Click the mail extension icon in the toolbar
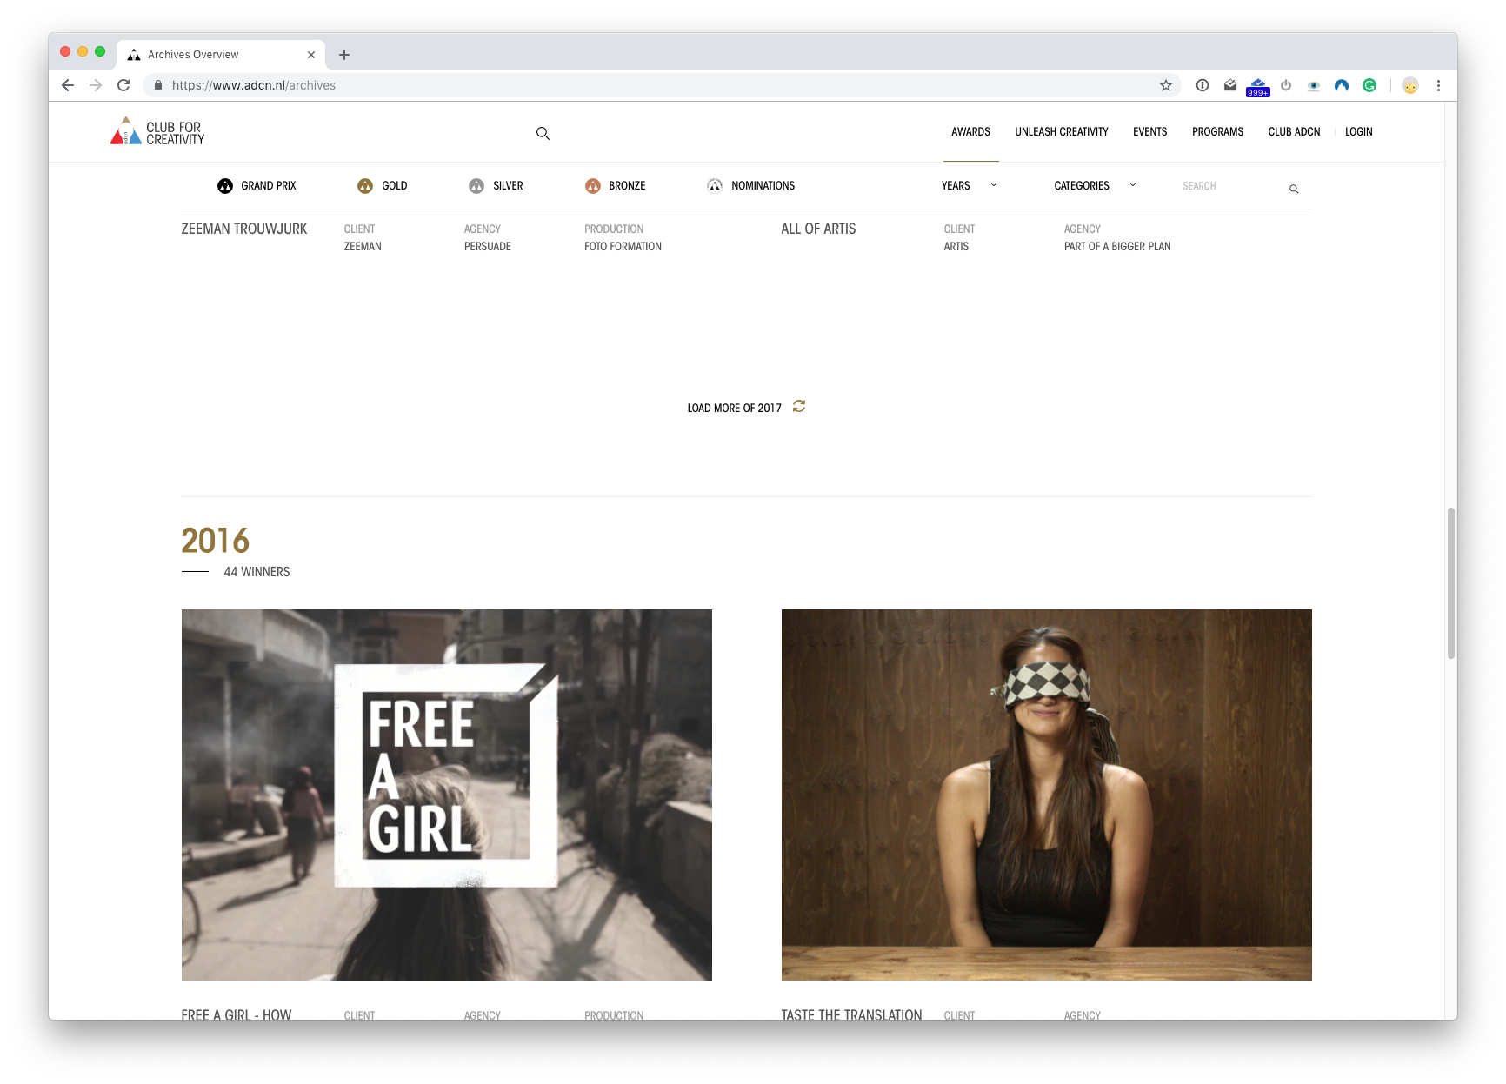Viewport: 1506px width, 1084px height. click(x=1229, y=85)
